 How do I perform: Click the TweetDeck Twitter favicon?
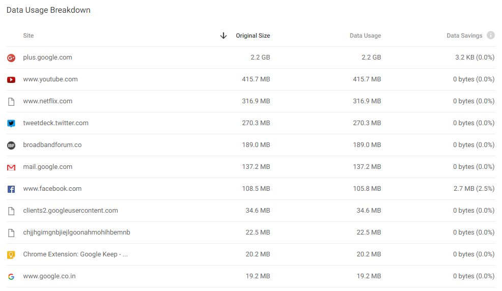pyautogui.click(x=11, y=124)
